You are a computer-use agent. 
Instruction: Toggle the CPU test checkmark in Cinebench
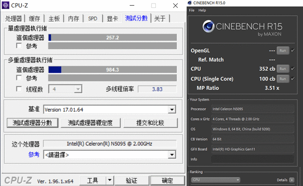click(293, 68)
